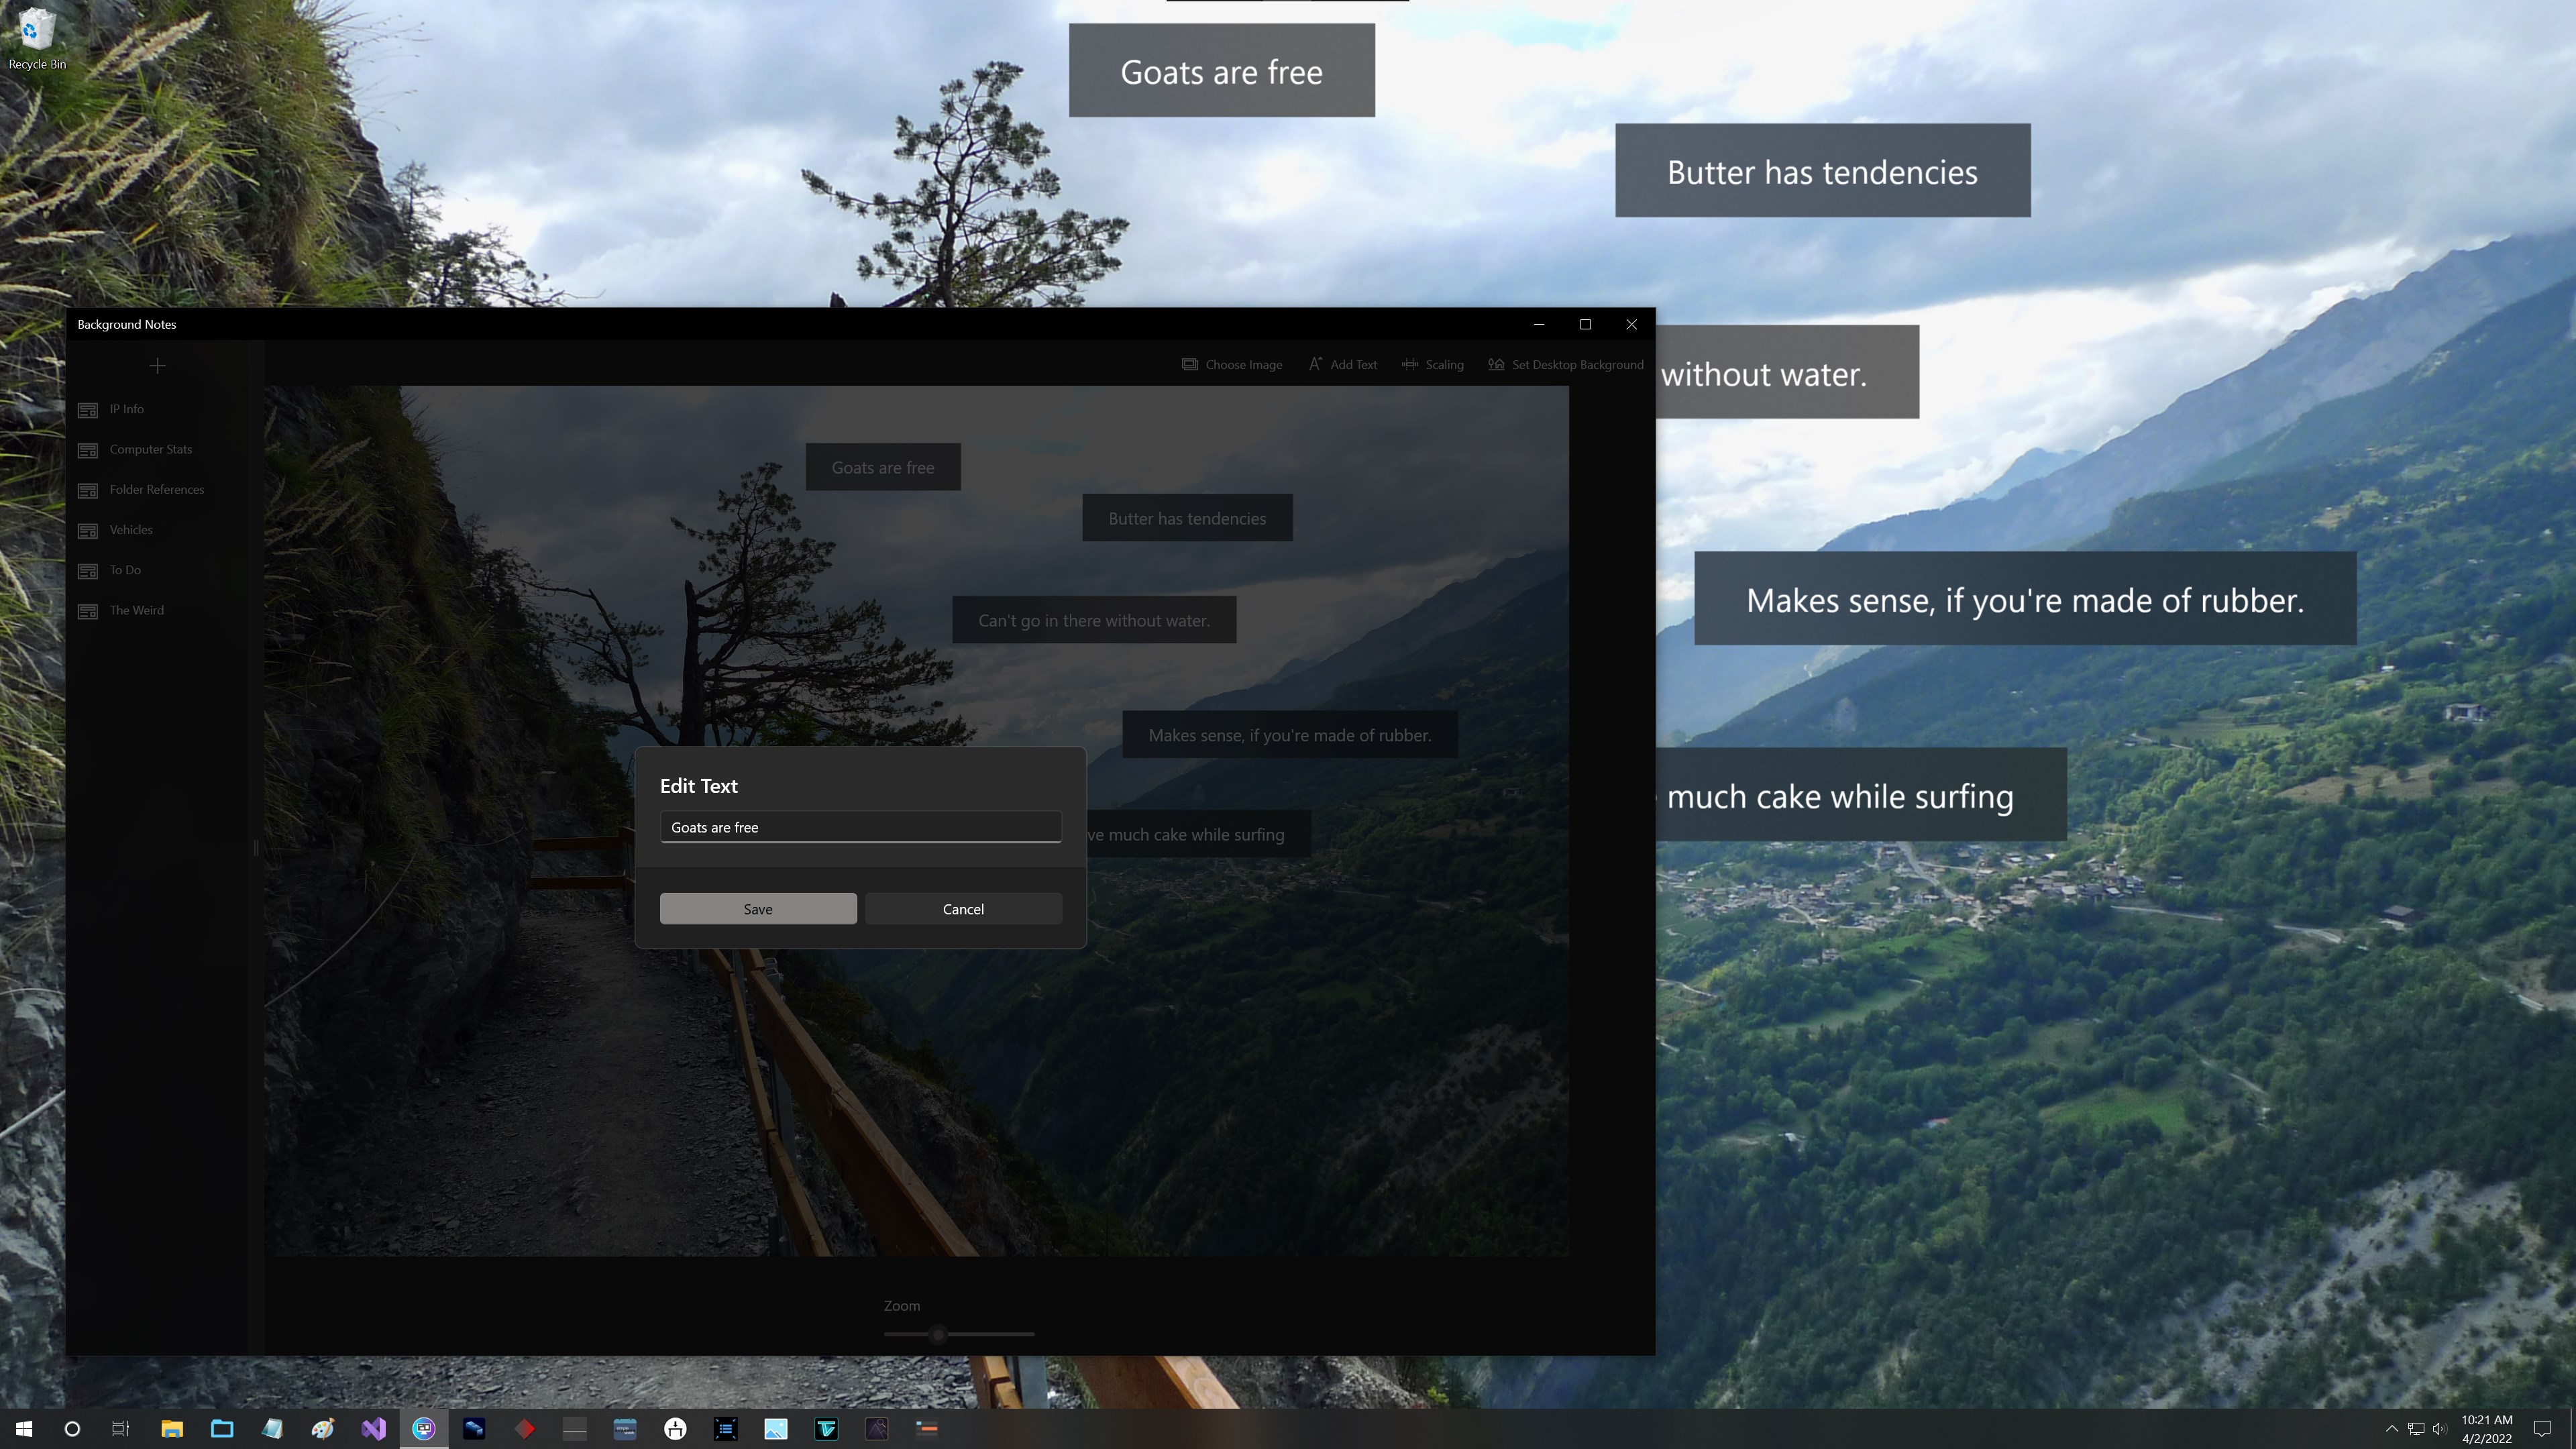Click the Edit Text input field
2576x1449 pixels.
coord(860,827)
